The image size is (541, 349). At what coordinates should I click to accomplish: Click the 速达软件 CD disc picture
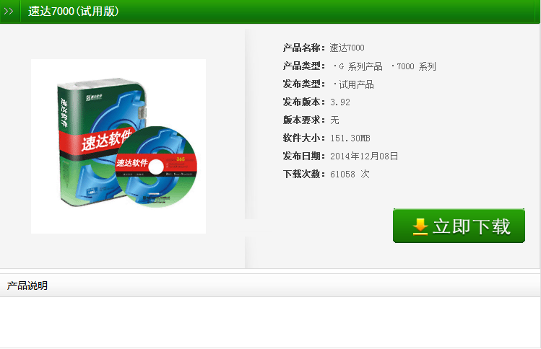[x=156, y=167]
